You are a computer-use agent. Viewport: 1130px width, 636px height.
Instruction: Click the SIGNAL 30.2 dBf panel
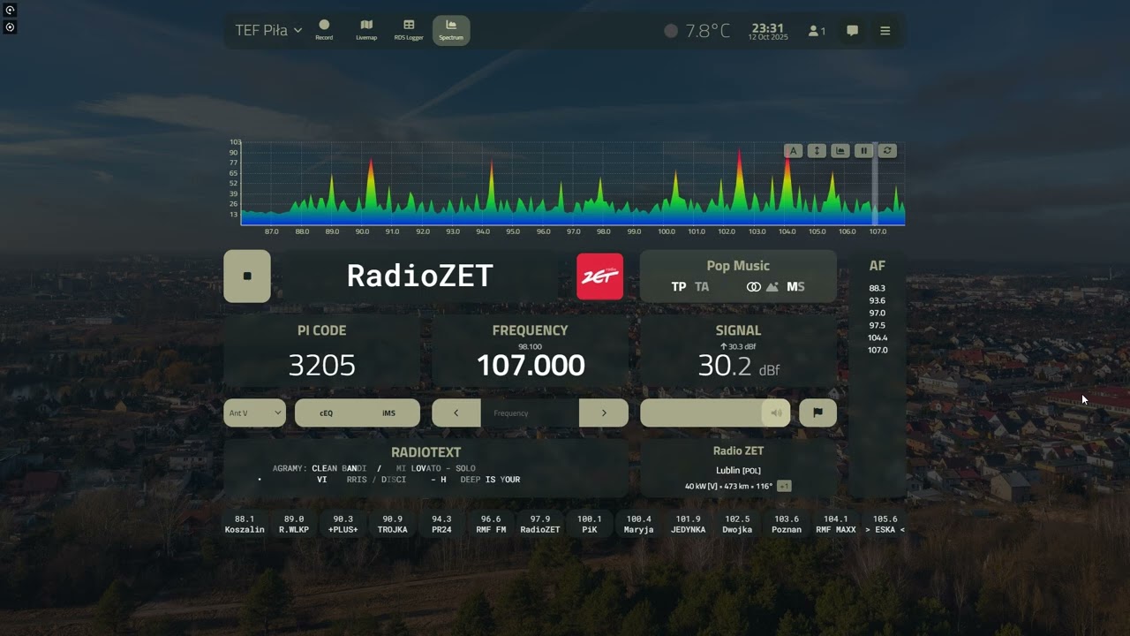click(738, 352)
